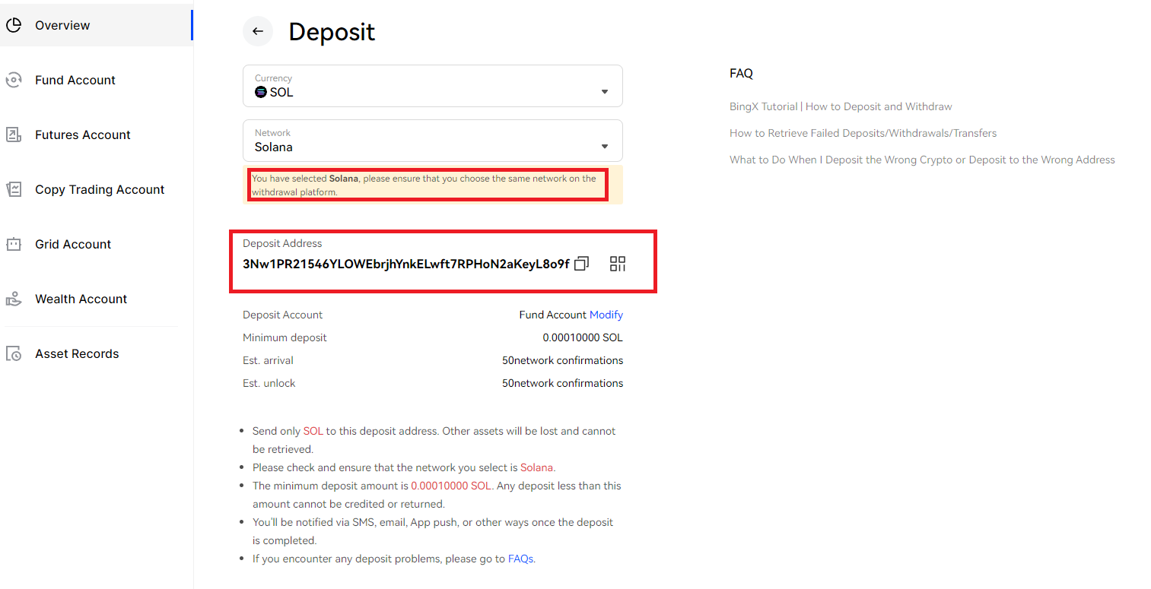Click the Wealth Account hand icon
1151x589 pixels.
13,299
